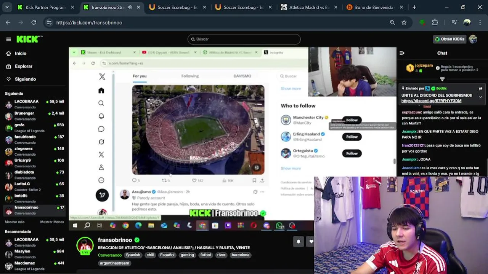
Task: Switch to Atletico Madrid vs Ba tab
Action: 309,7
